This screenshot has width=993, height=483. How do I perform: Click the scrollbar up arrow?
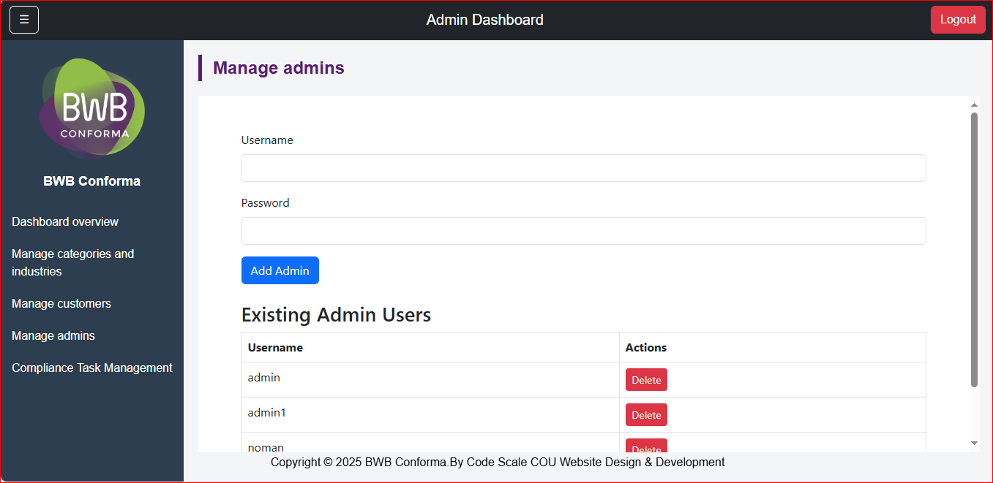(974, 104)
